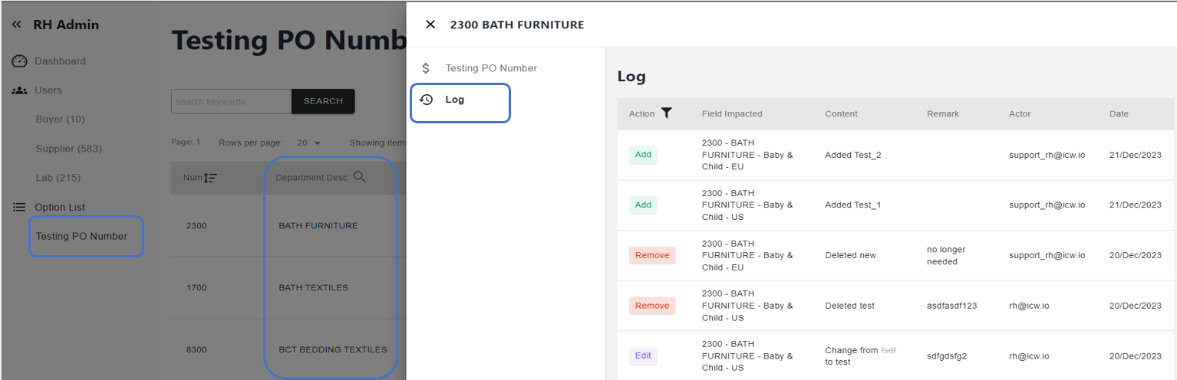
Task: Focus the Search keywords input field
Action: (x=231, y=101)
